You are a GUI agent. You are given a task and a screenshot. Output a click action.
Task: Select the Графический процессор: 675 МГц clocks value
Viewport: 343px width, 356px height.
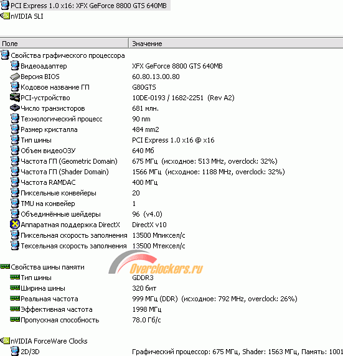237,352
